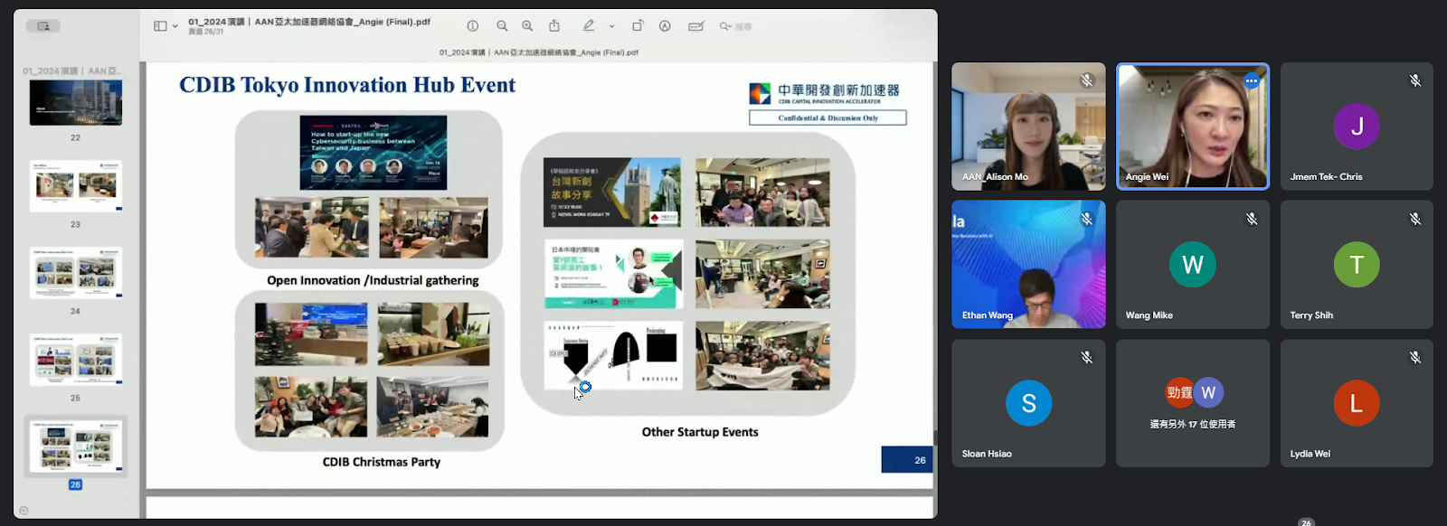Image resolution: width=1447 pixels, height=526 pixels.
Task: Open the markup toolbar icon
Action: [x=665, y=26]
